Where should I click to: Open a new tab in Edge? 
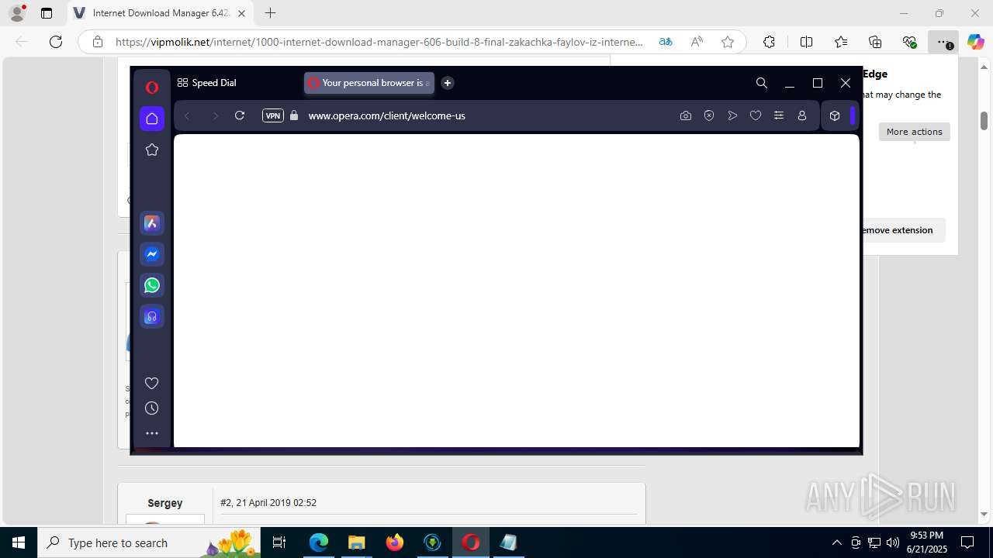(270, 13)
